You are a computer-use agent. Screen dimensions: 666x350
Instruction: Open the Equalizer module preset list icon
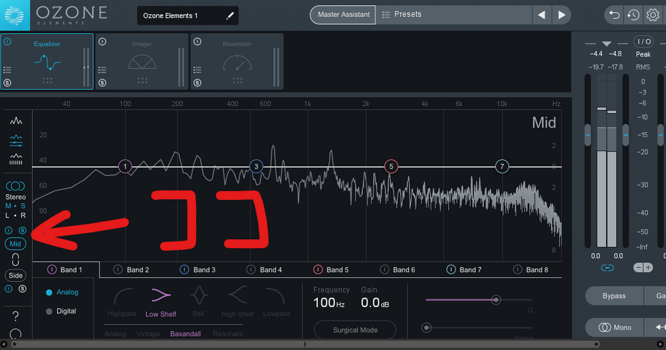7,70
